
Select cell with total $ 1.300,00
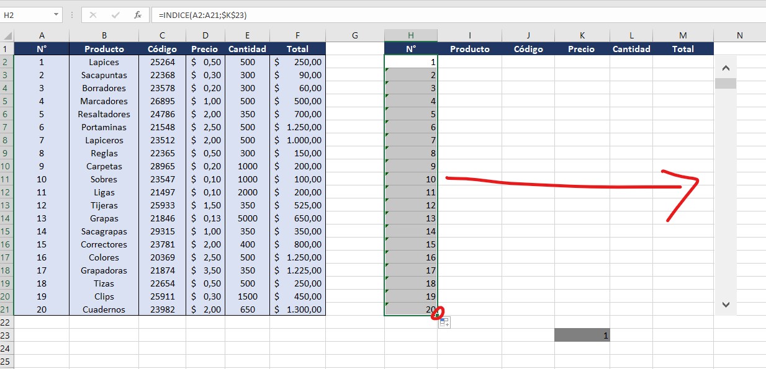298,309
